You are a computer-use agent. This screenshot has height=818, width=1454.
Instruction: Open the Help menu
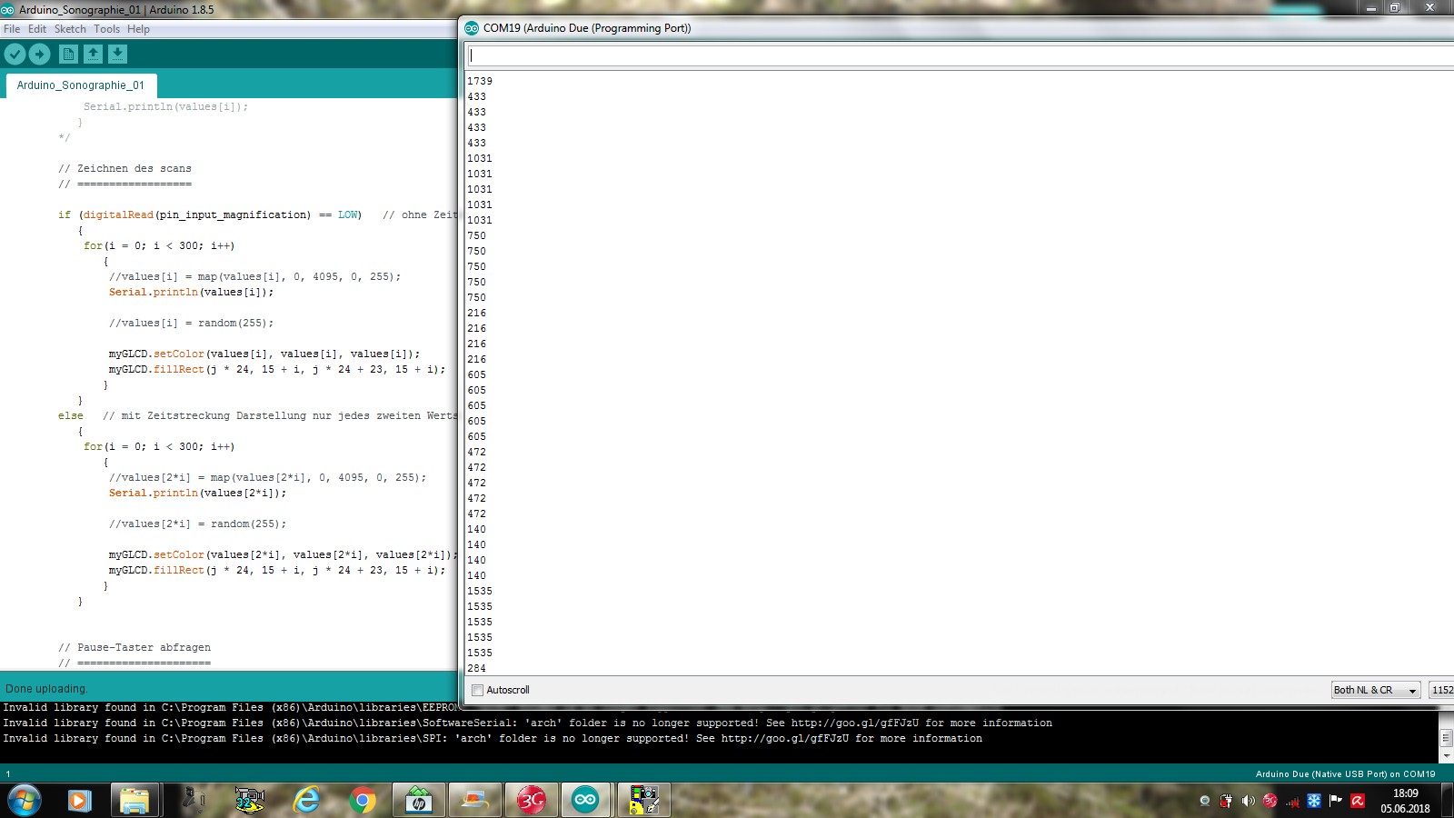click(x=138, y=29)
